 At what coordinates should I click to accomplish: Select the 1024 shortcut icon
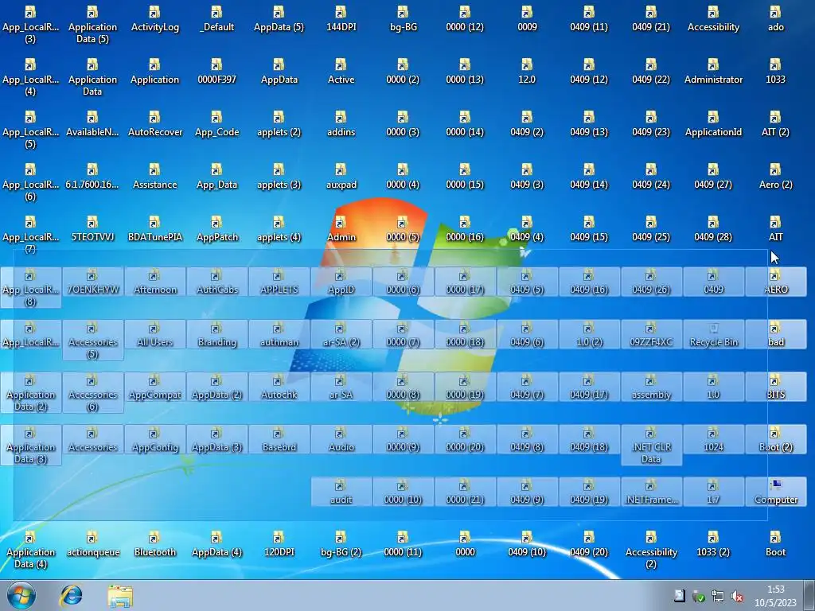714,439
